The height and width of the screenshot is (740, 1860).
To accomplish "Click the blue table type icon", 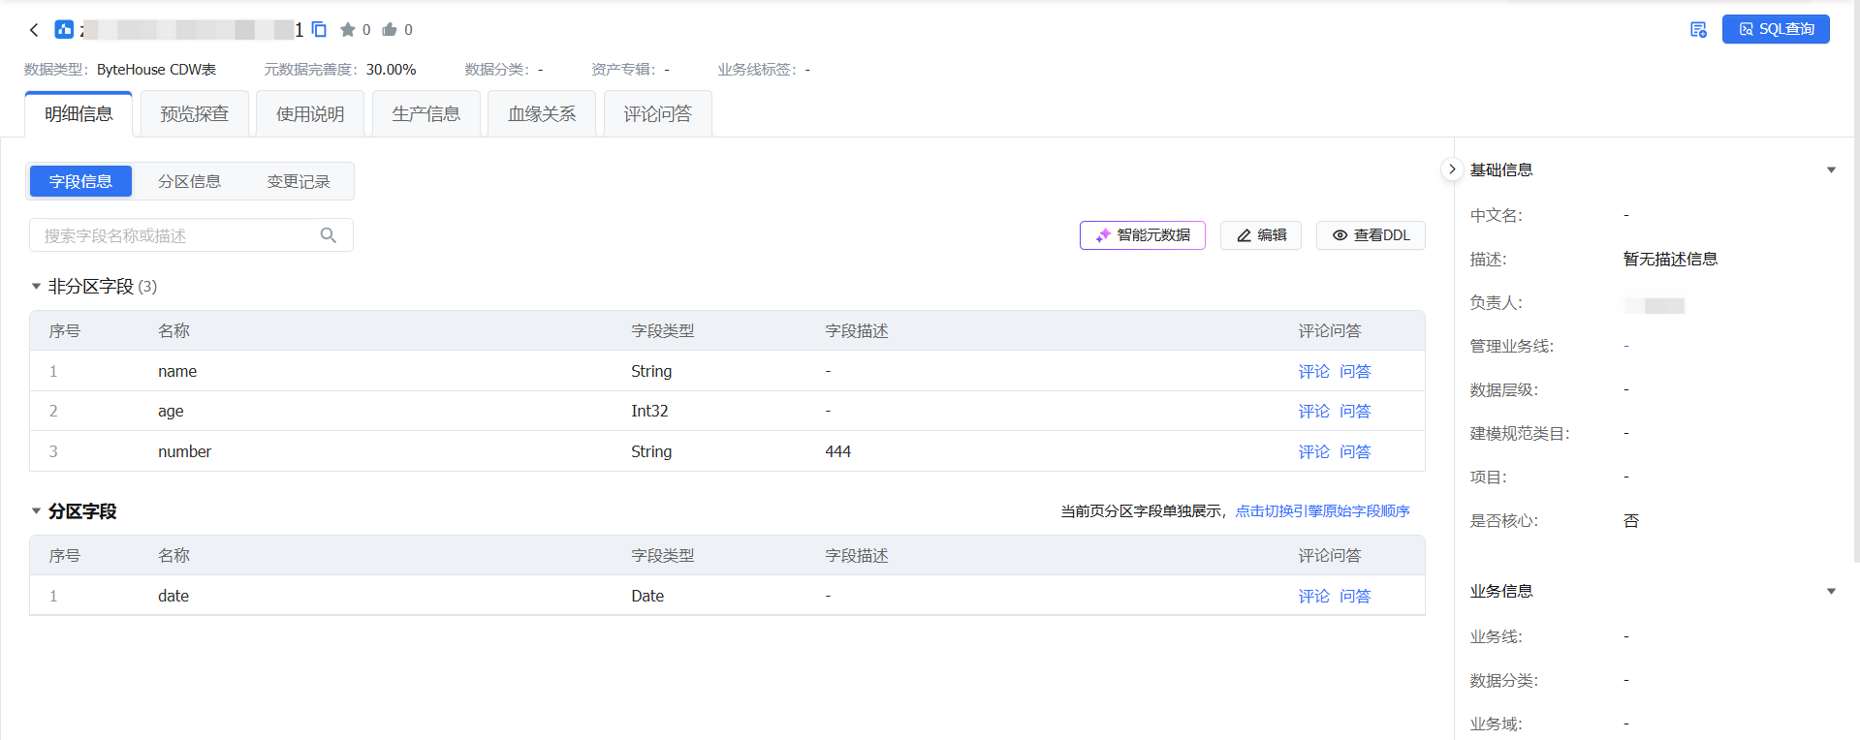I will [64, 30].
